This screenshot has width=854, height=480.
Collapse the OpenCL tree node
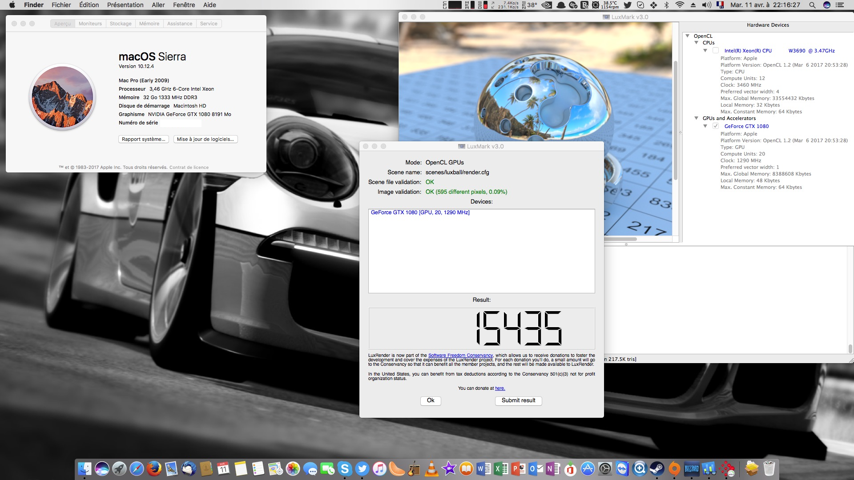(688, 36)
